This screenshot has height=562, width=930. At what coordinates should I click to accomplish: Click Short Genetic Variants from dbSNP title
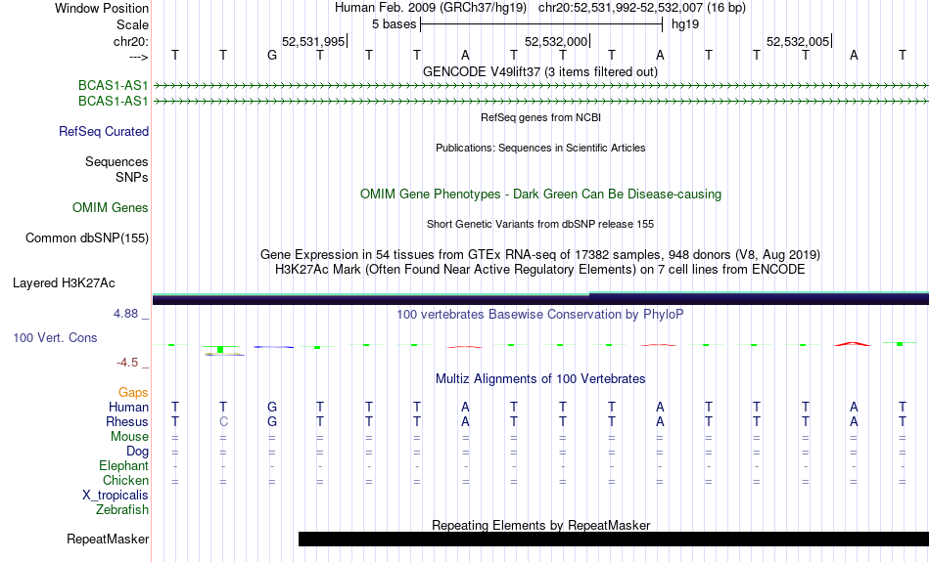pyautogui.click(x=540, y=224)
